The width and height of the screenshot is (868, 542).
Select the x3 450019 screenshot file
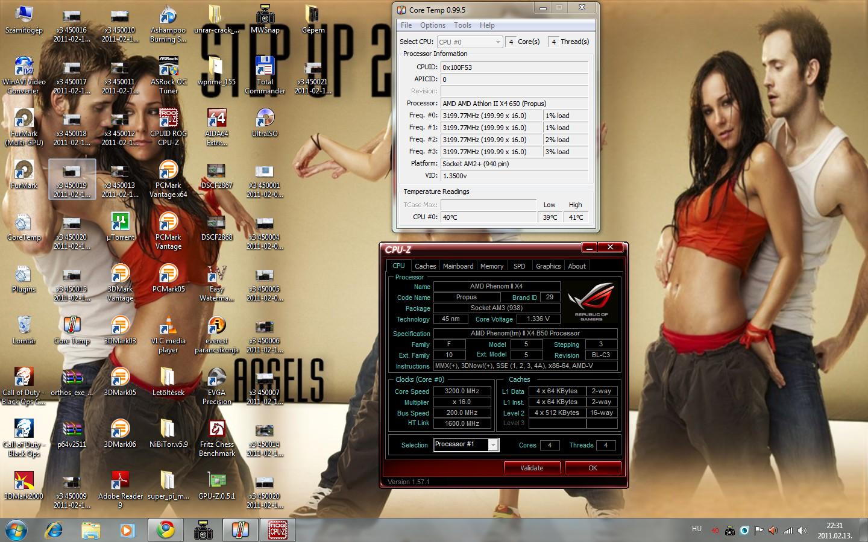point(72,179)
